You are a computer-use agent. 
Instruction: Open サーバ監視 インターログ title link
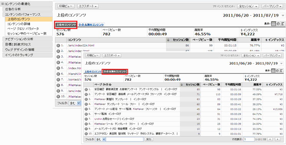(x=108, y=114)
